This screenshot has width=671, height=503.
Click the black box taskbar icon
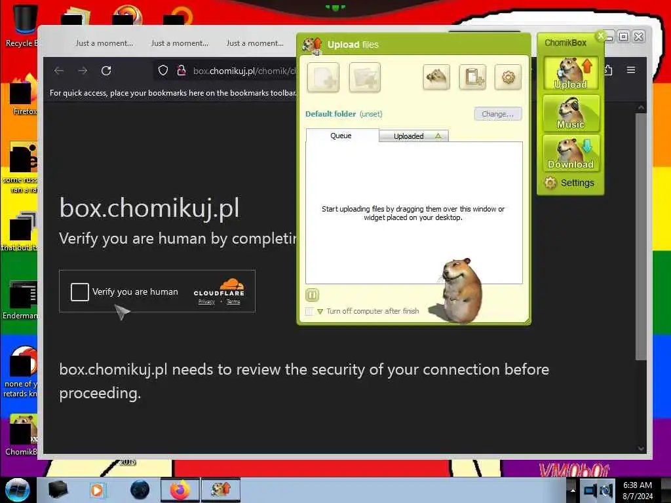(58, 490)
